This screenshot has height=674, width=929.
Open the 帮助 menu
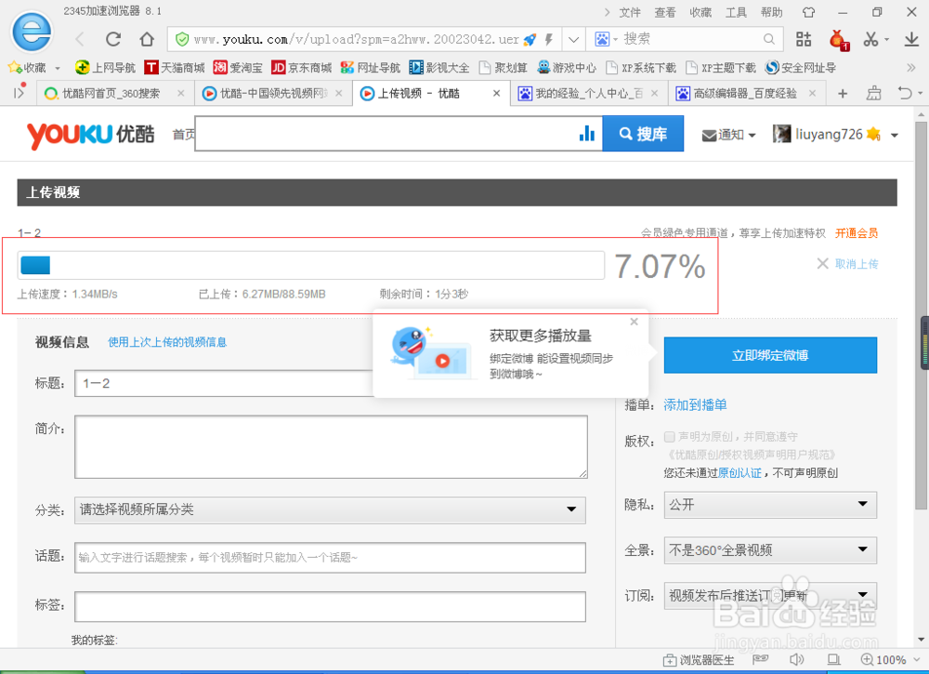tap(771, 12)
